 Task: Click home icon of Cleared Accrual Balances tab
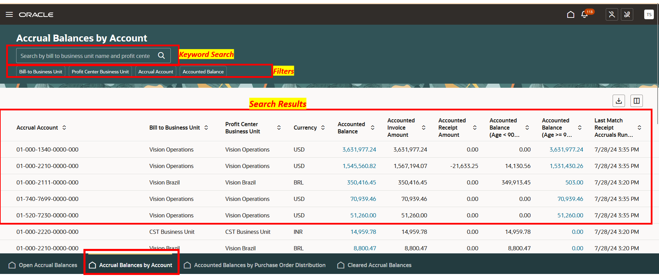click(x=341, y=265)
